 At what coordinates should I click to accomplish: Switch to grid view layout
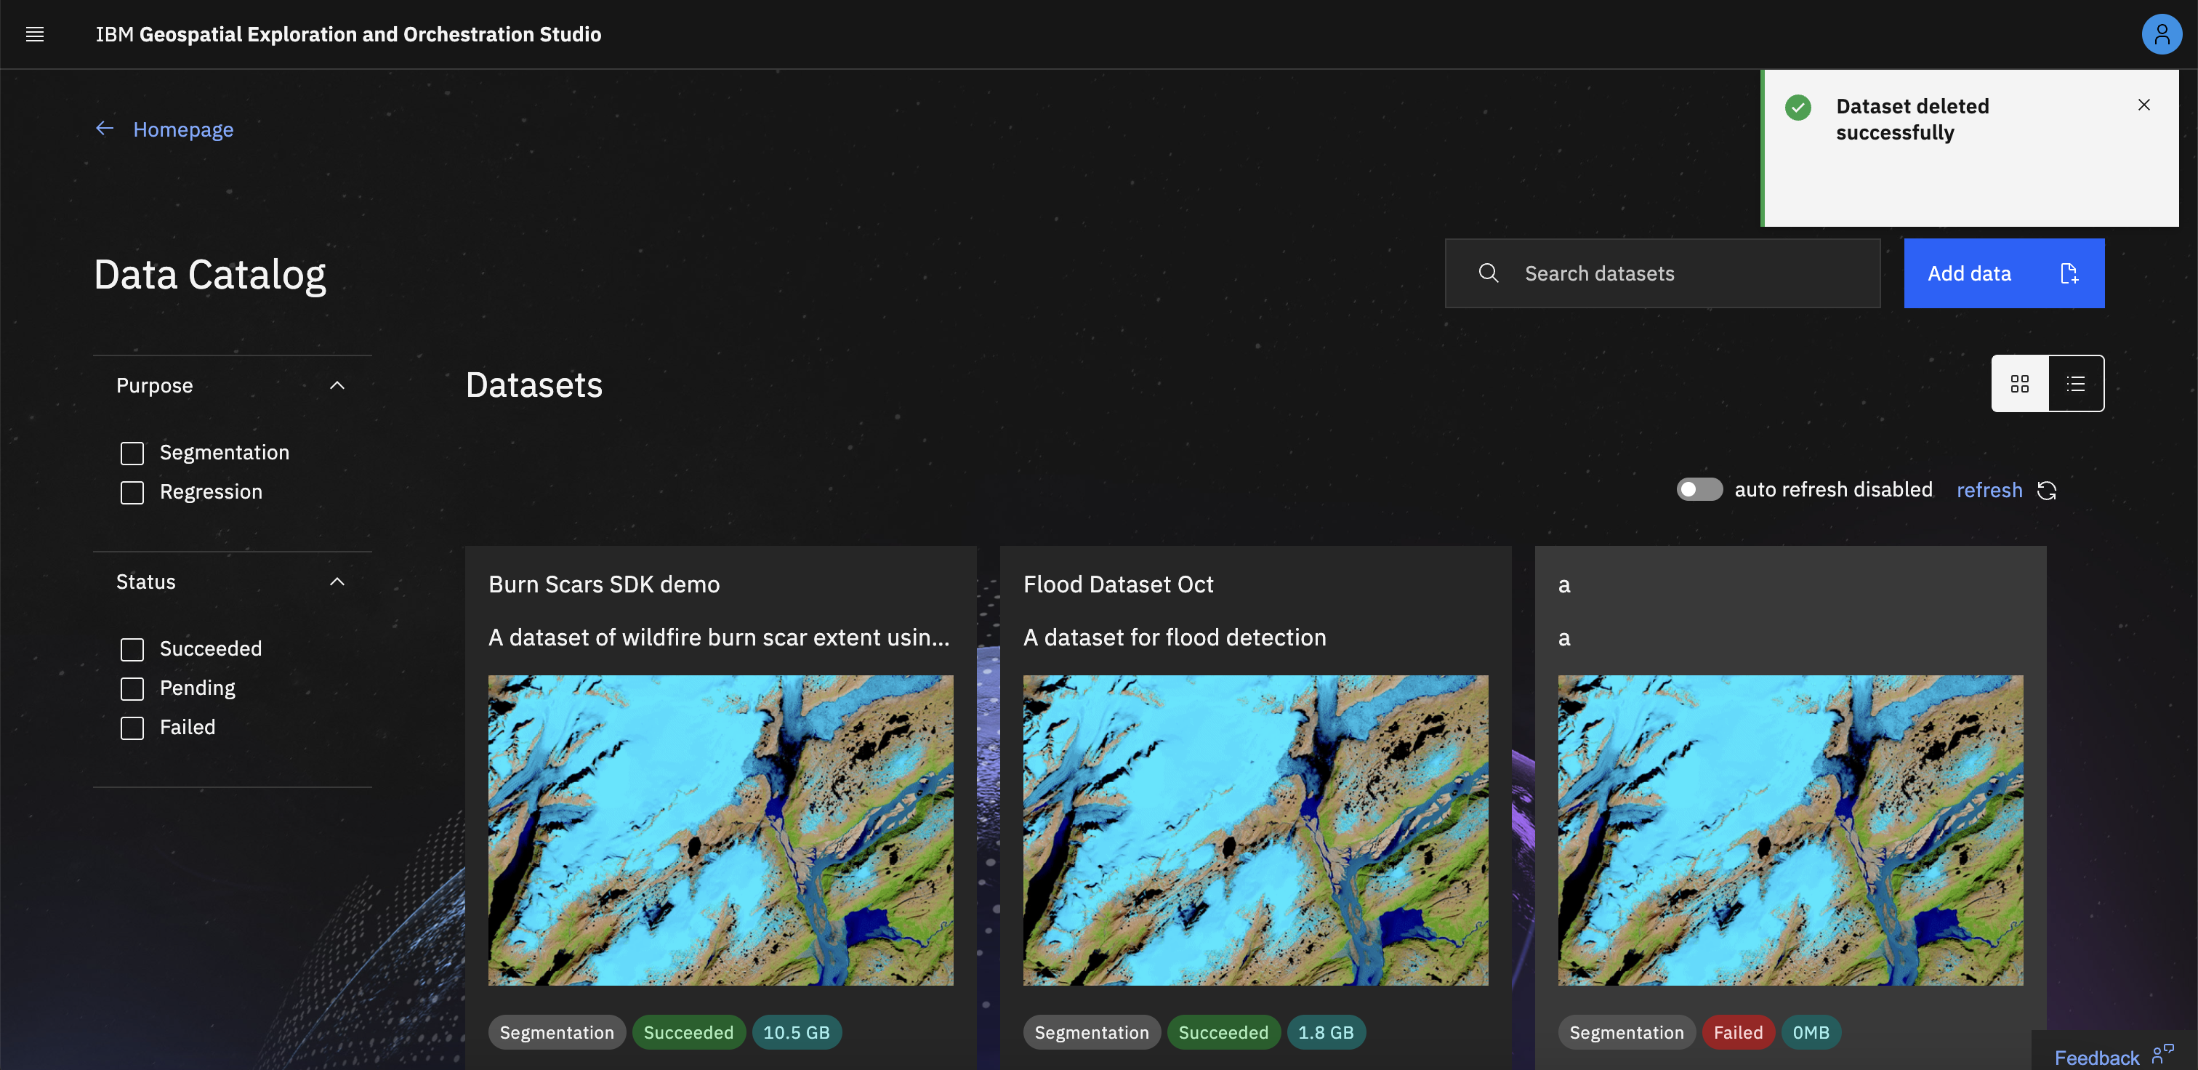click(2018, 384)
